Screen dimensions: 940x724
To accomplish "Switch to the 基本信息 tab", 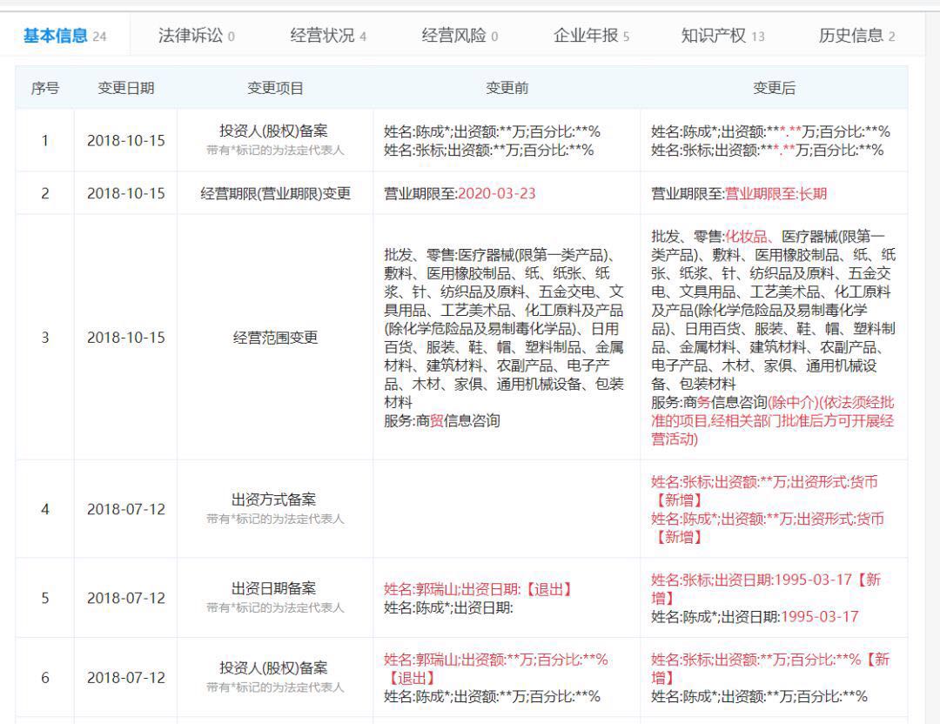I will click(x=64, y=36).
